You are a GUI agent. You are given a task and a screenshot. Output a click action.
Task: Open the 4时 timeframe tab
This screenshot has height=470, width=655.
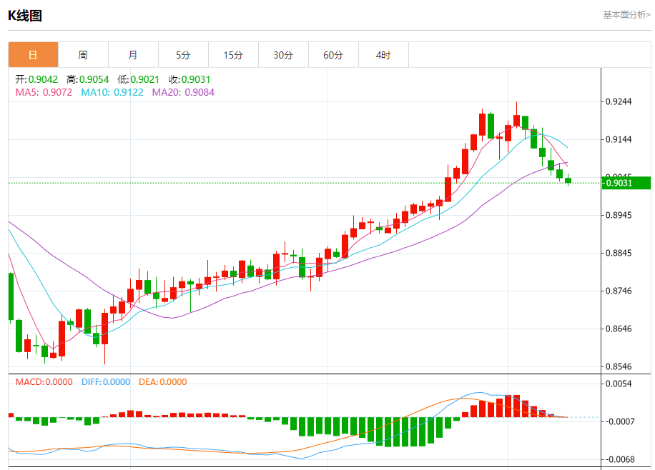(383, 55)
